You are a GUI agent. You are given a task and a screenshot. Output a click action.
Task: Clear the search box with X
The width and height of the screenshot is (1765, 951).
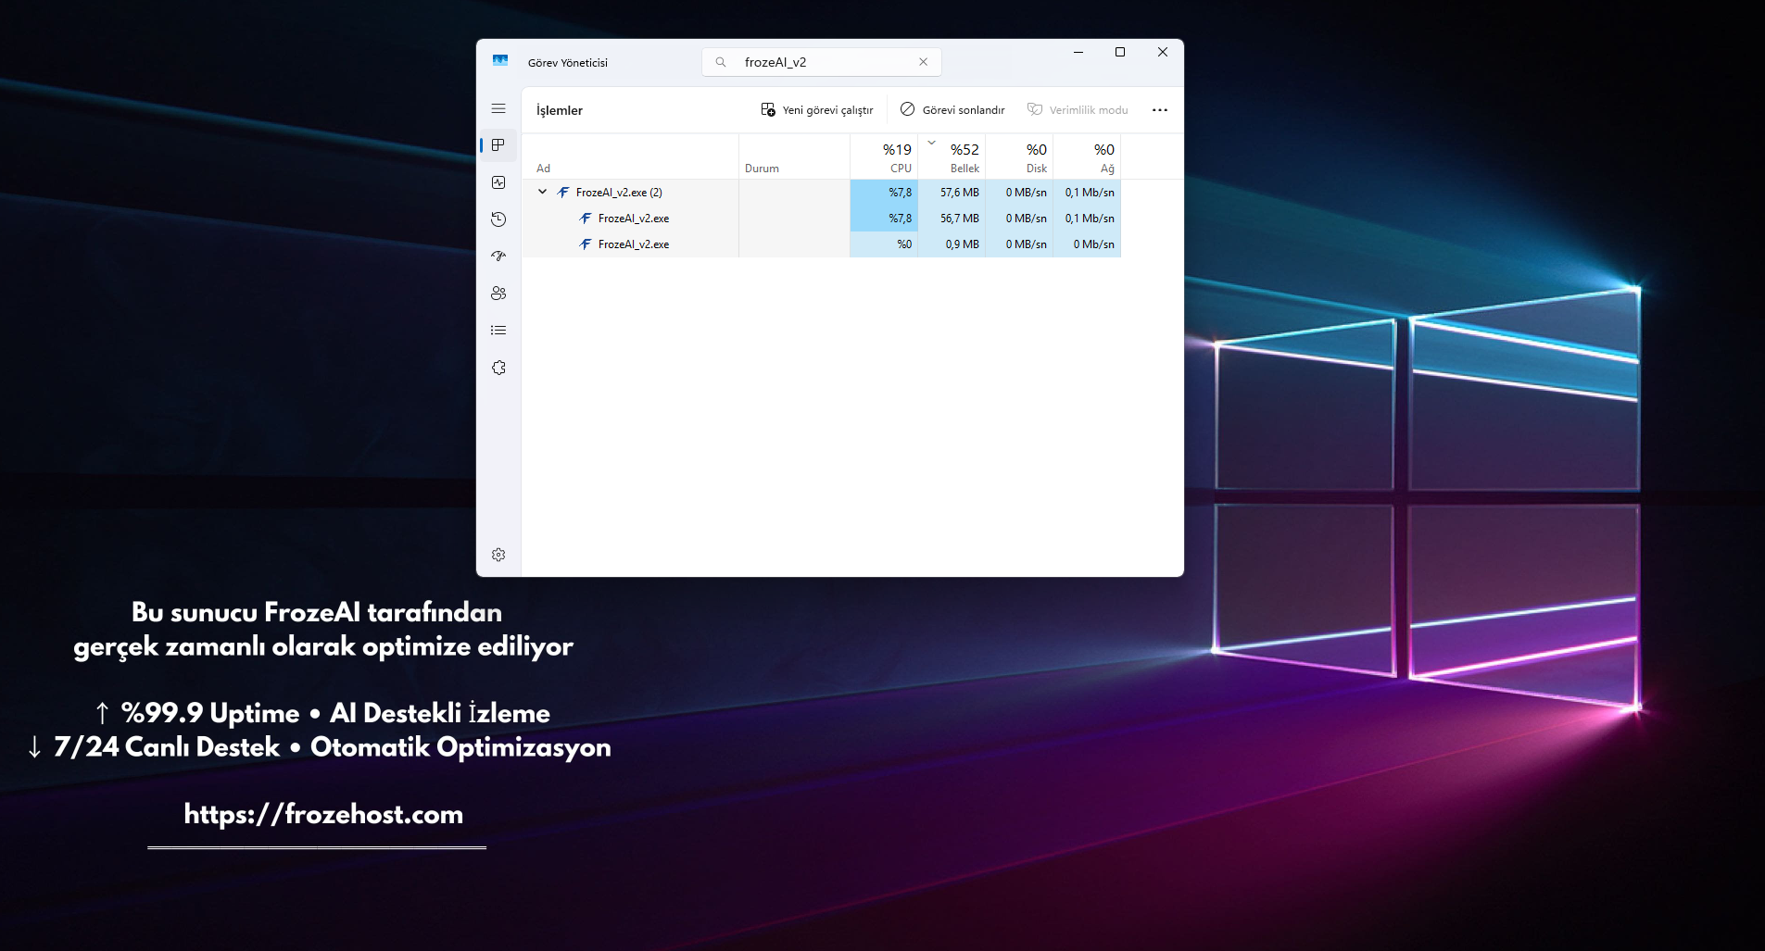(923, 62)
